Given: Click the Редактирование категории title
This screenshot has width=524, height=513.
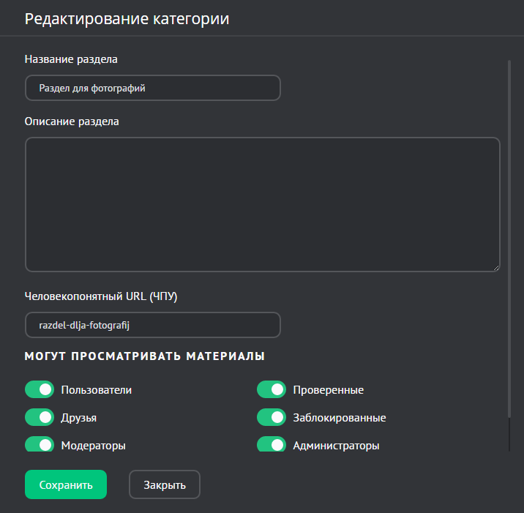Looking at the screenshot, I should (x=127, y=19).
